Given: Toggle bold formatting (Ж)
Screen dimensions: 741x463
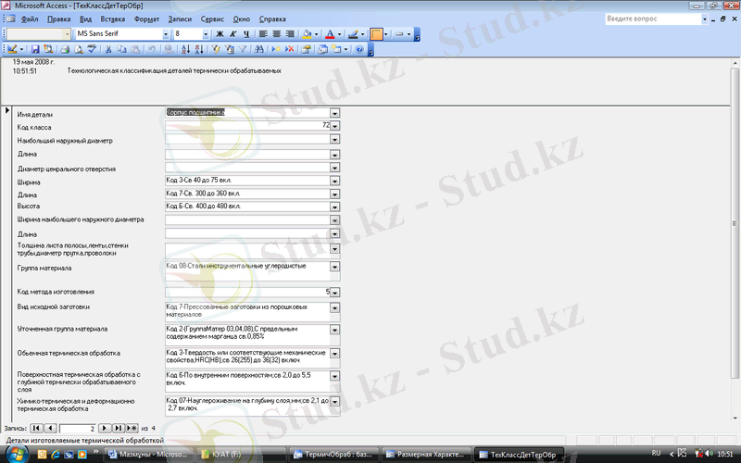Looking at the screenshot, I should pyautogui.click(x=220, y=34).
